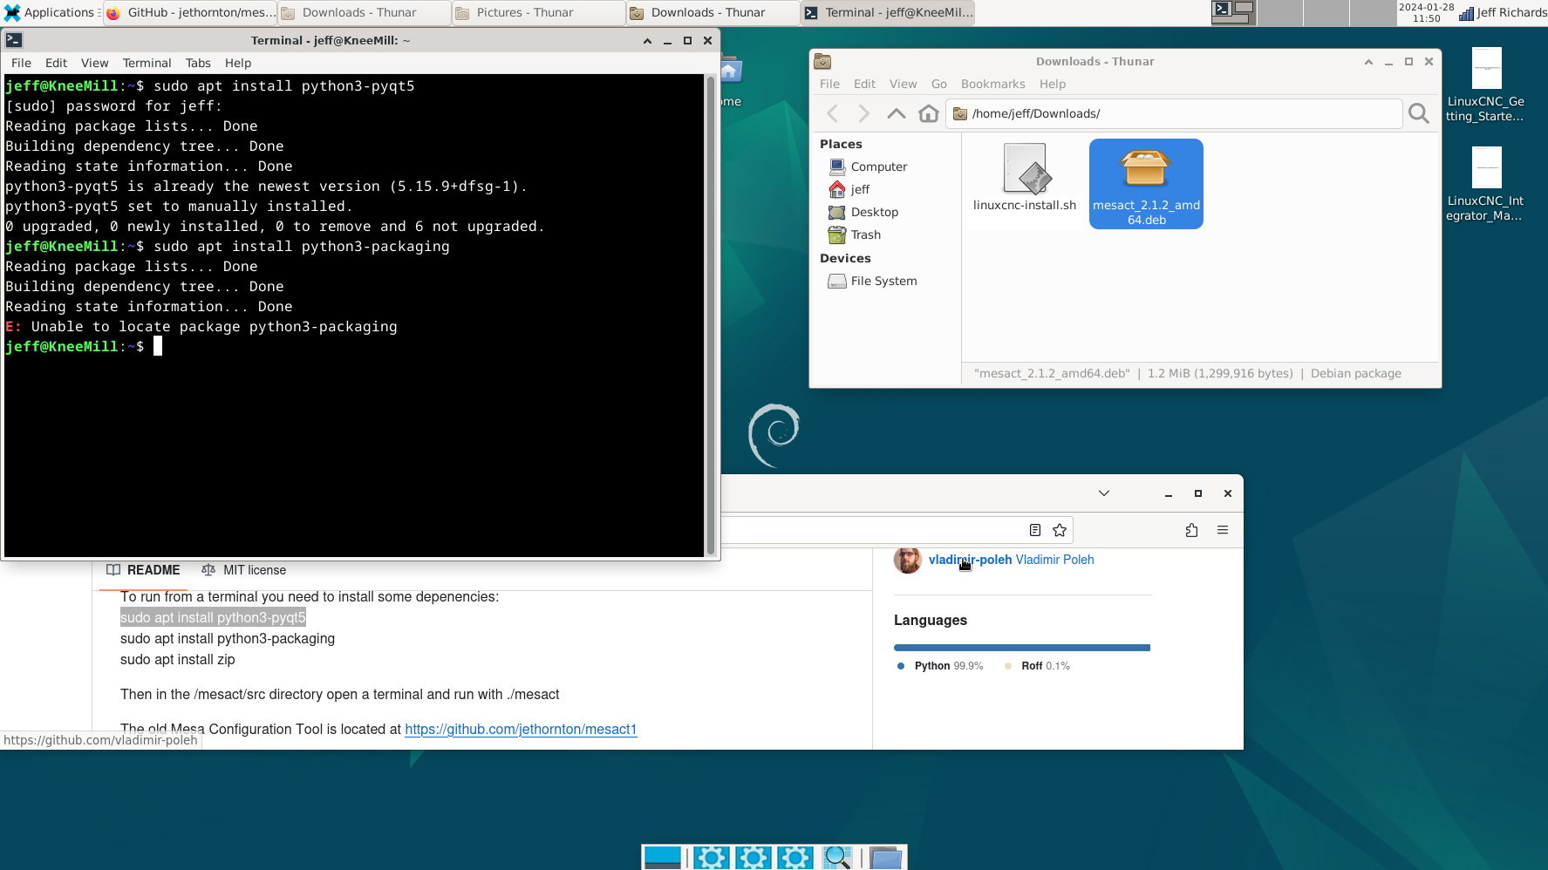Open Firefox reader view icon

point(1035,530)
